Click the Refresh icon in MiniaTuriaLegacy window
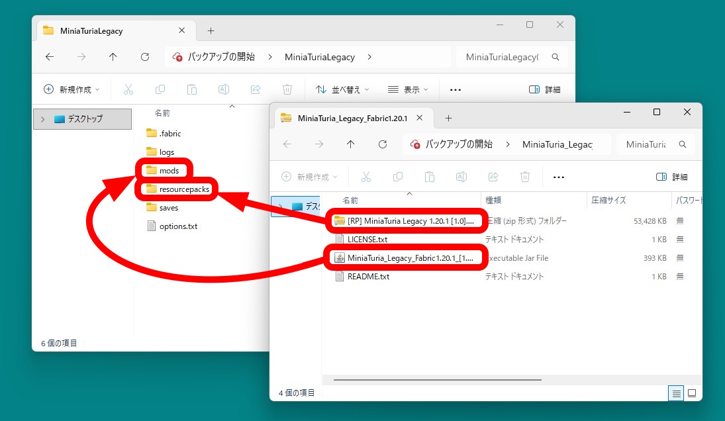Viewport: 725px width, 421px height. pos(145,57)
